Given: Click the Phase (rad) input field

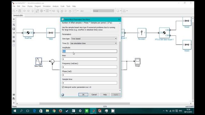Looking at the screenshot, I should (x=90, y=75).
